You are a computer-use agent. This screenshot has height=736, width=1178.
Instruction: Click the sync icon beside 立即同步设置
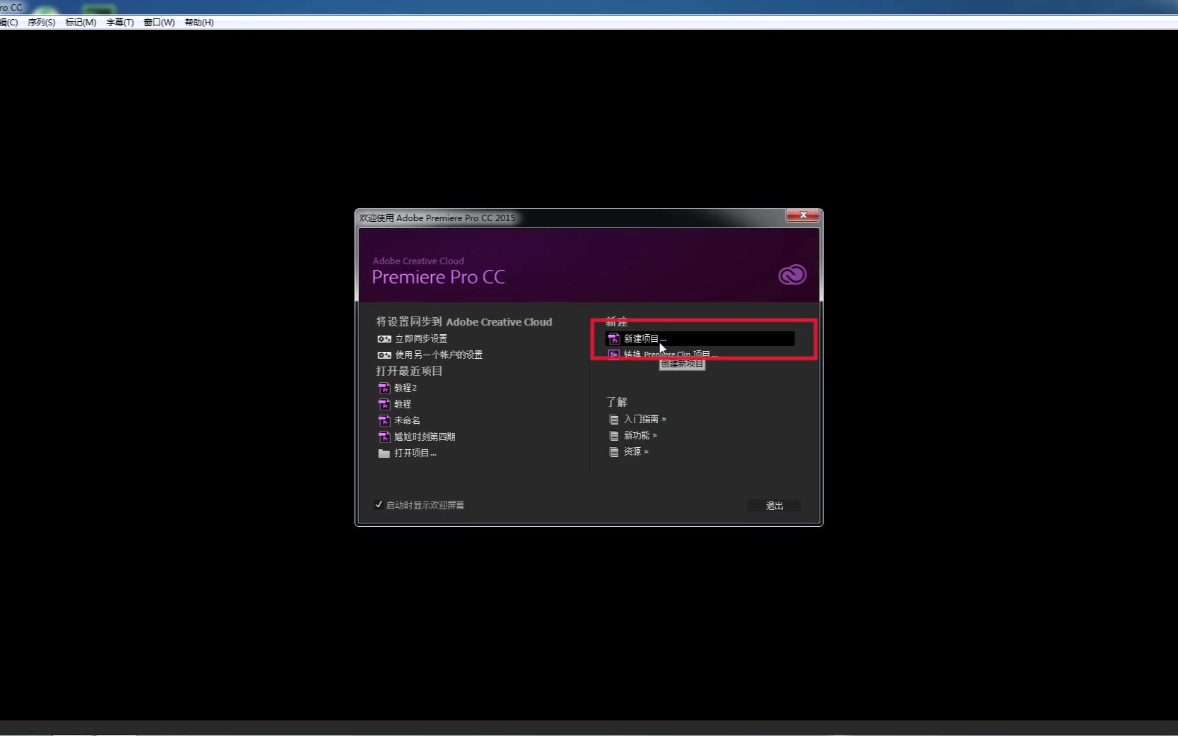point(384,339)
